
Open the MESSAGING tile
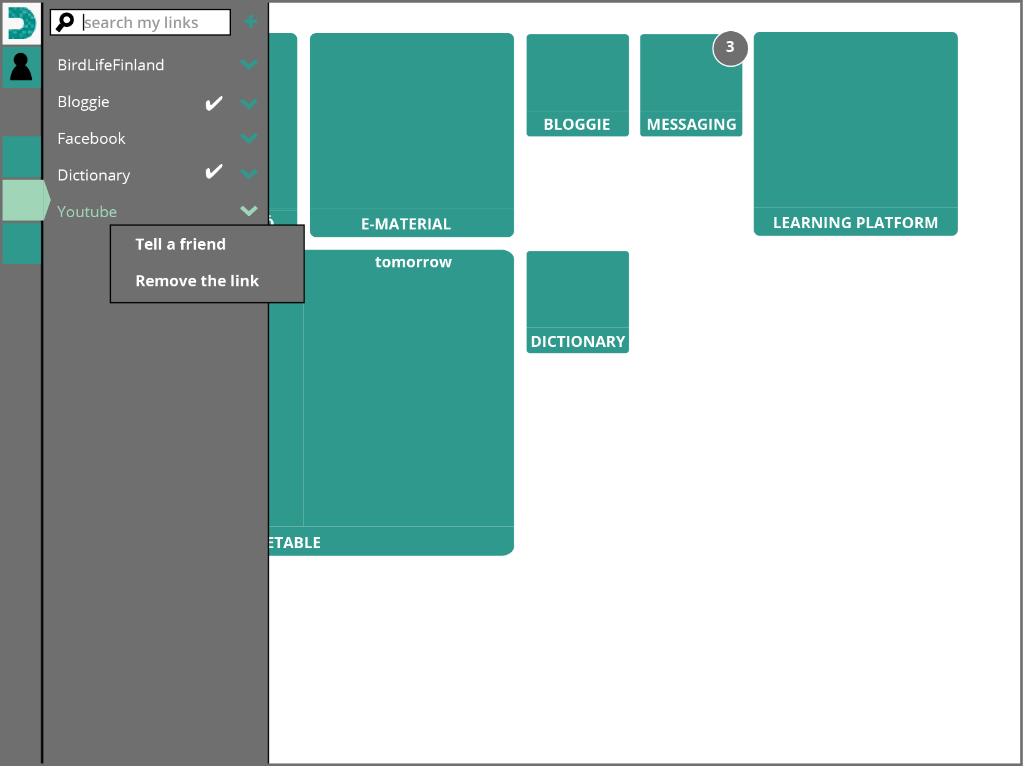click(691, 85)
